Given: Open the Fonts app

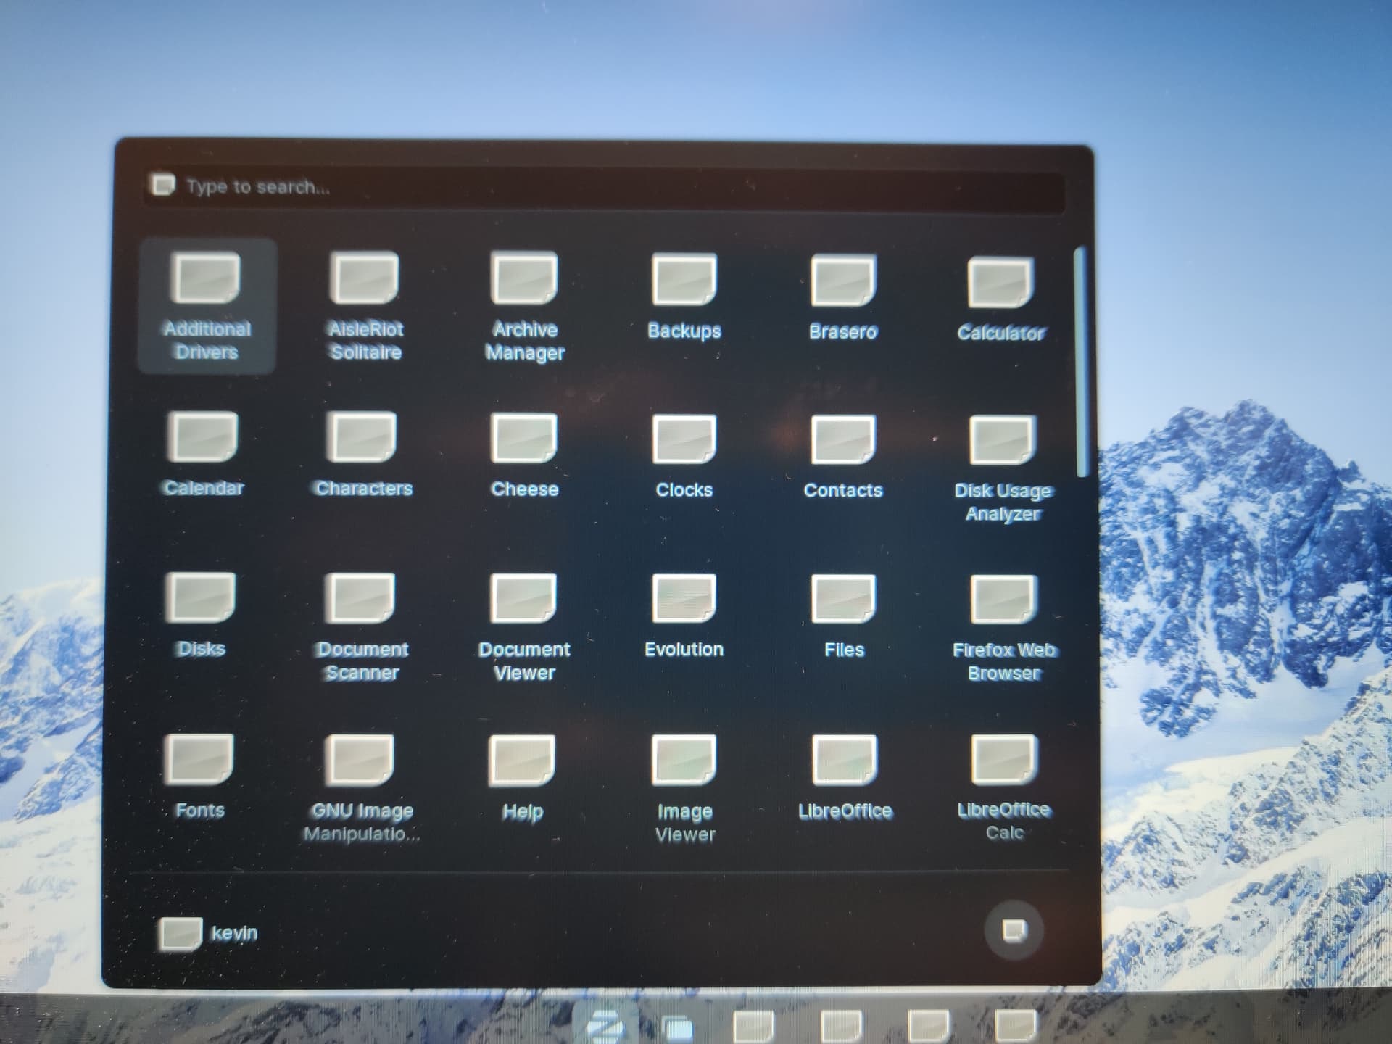Looking at the screenshot, I should pos(199,776).
